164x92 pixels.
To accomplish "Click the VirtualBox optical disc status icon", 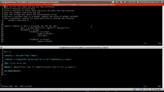I will [137, 89].
